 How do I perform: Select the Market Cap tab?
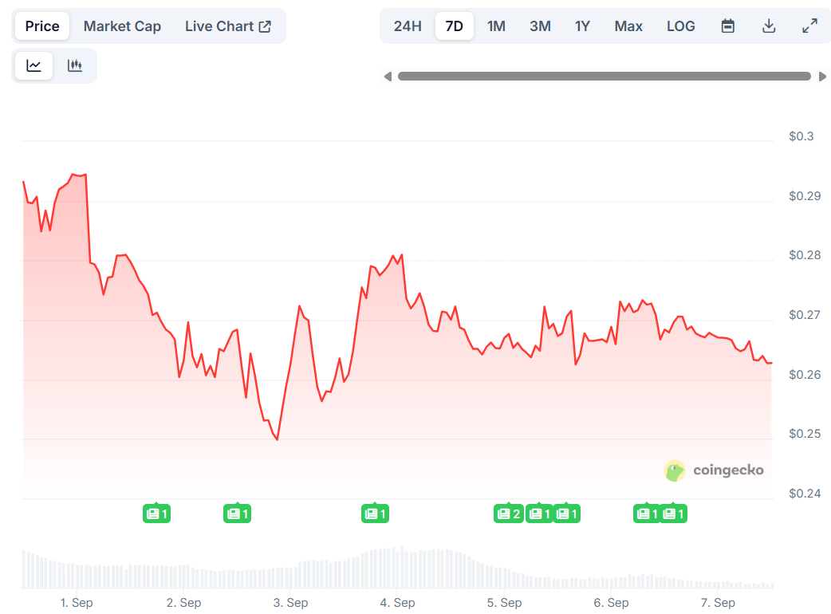123,26
